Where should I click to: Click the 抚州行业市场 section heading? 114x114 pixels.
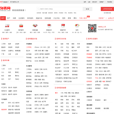[x=61, y=39]
